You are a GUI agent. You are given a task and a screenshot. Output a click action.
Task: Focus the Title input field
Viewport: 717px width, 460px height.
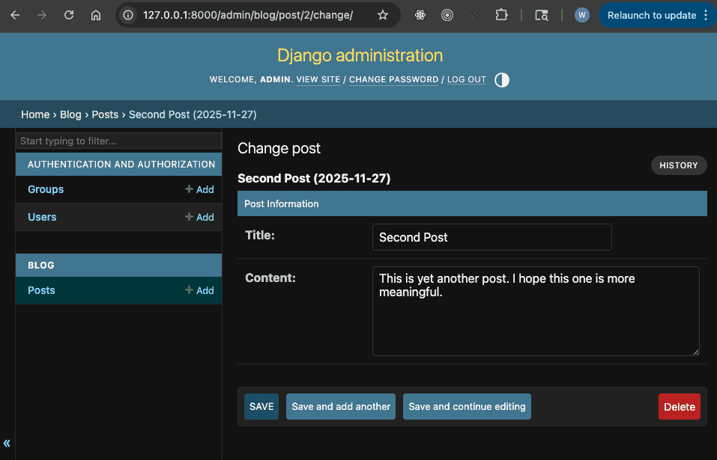(x=491, y=237)
